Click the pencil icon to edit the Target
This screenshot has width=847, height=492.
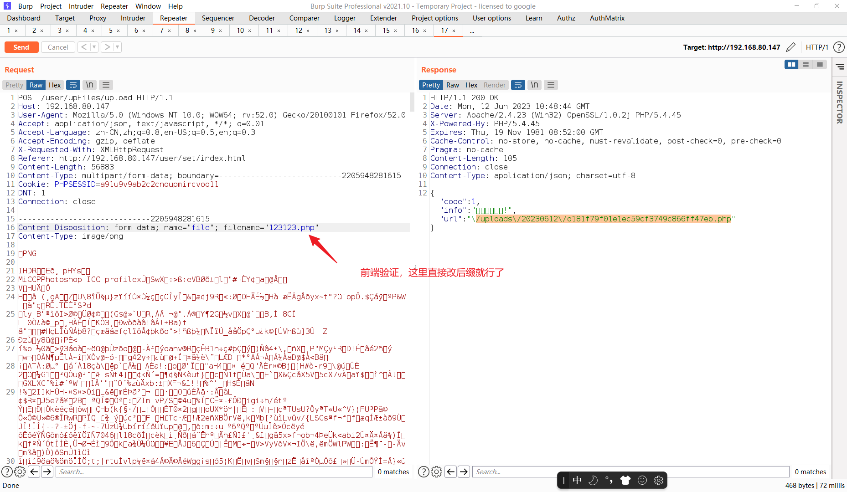click(x=791, y=47)
